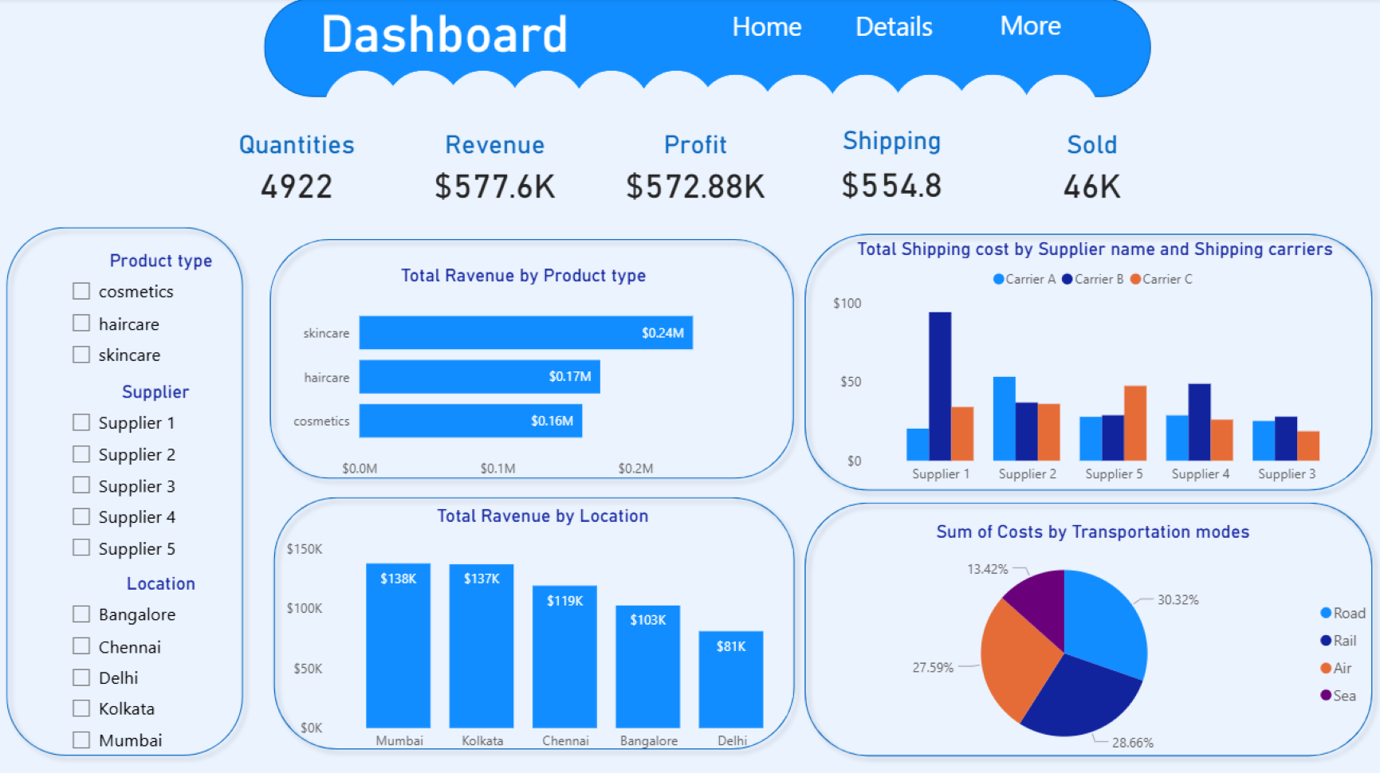Select the skincare revenue bar $0.24M

point(525,332)
